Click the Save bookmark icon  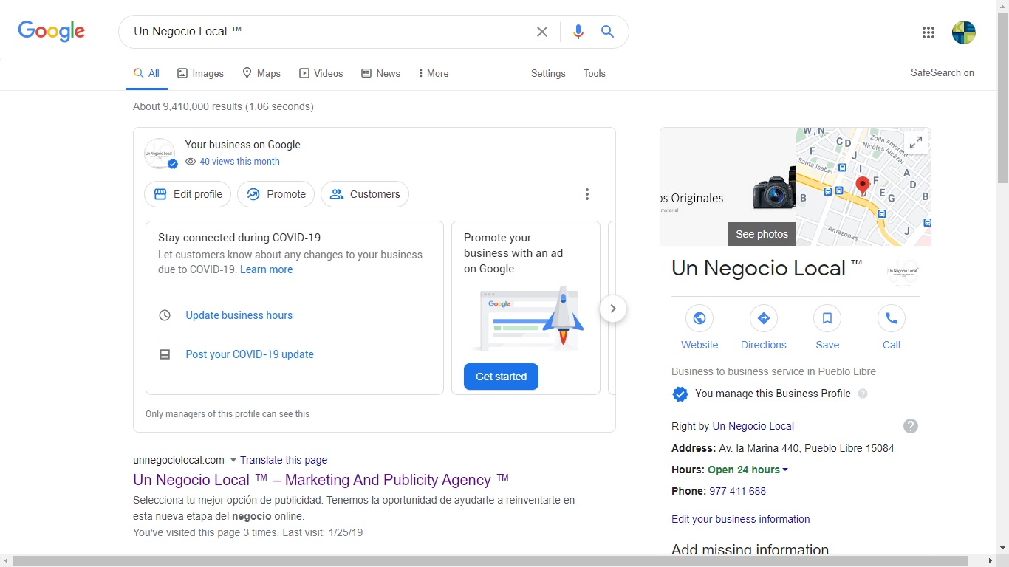click(x=827, y=318)
